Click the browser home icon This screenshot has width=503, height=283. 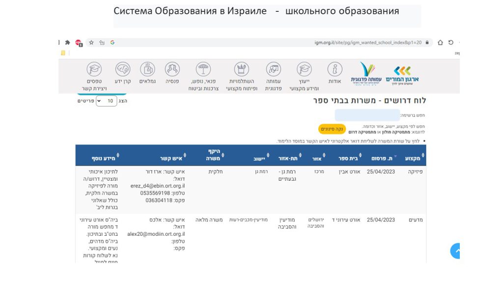[440, 43]
